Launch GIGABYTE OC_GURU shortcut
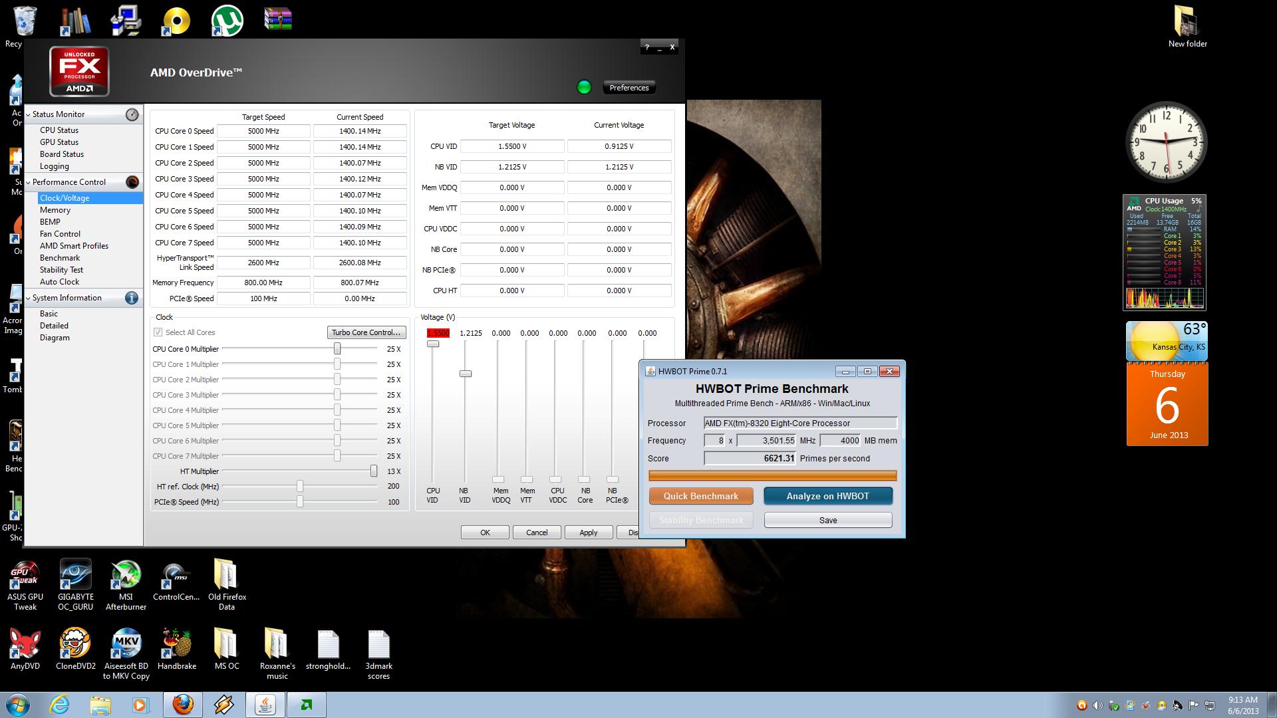This screenshot has height=718, width=1277. coord(76,584)
